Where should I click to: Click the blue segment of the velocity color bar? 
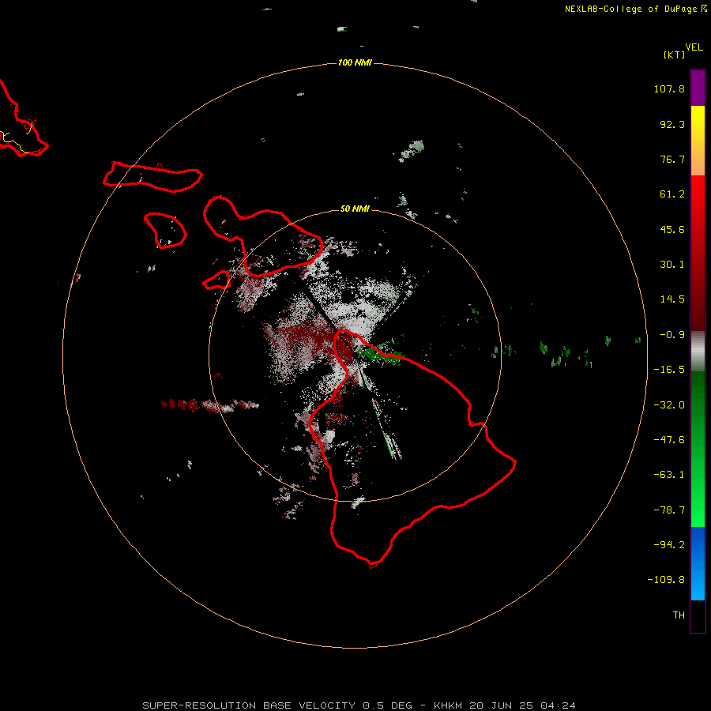[x=698, y=563]
